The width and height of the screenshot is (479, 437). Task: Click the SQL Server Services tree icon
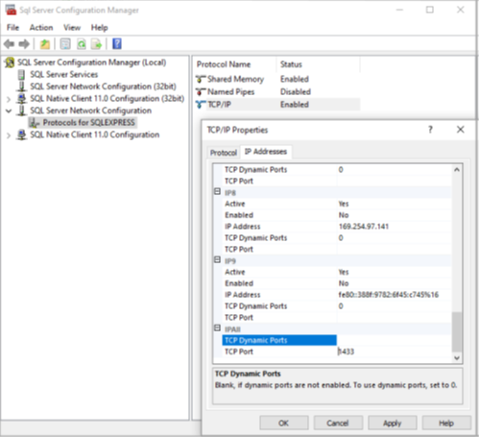pos(21,75)
